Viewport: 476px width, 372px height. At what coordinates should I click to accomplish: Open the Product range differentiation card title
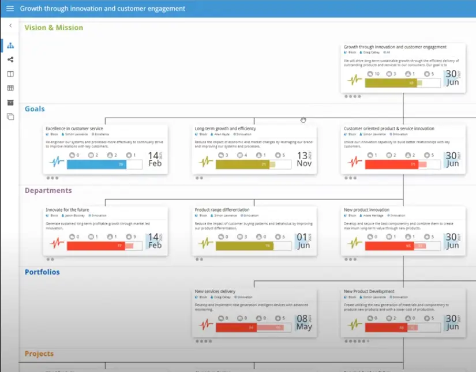(222, 210)
